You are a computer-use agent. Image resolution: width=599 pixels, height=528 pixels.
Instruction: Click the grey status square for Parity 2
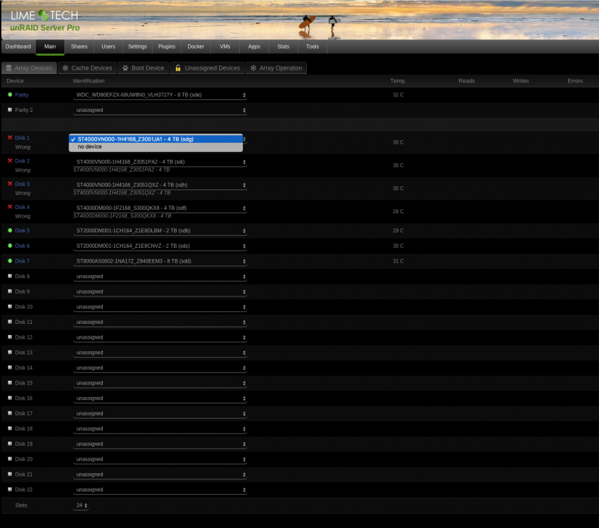coord(10,110)
